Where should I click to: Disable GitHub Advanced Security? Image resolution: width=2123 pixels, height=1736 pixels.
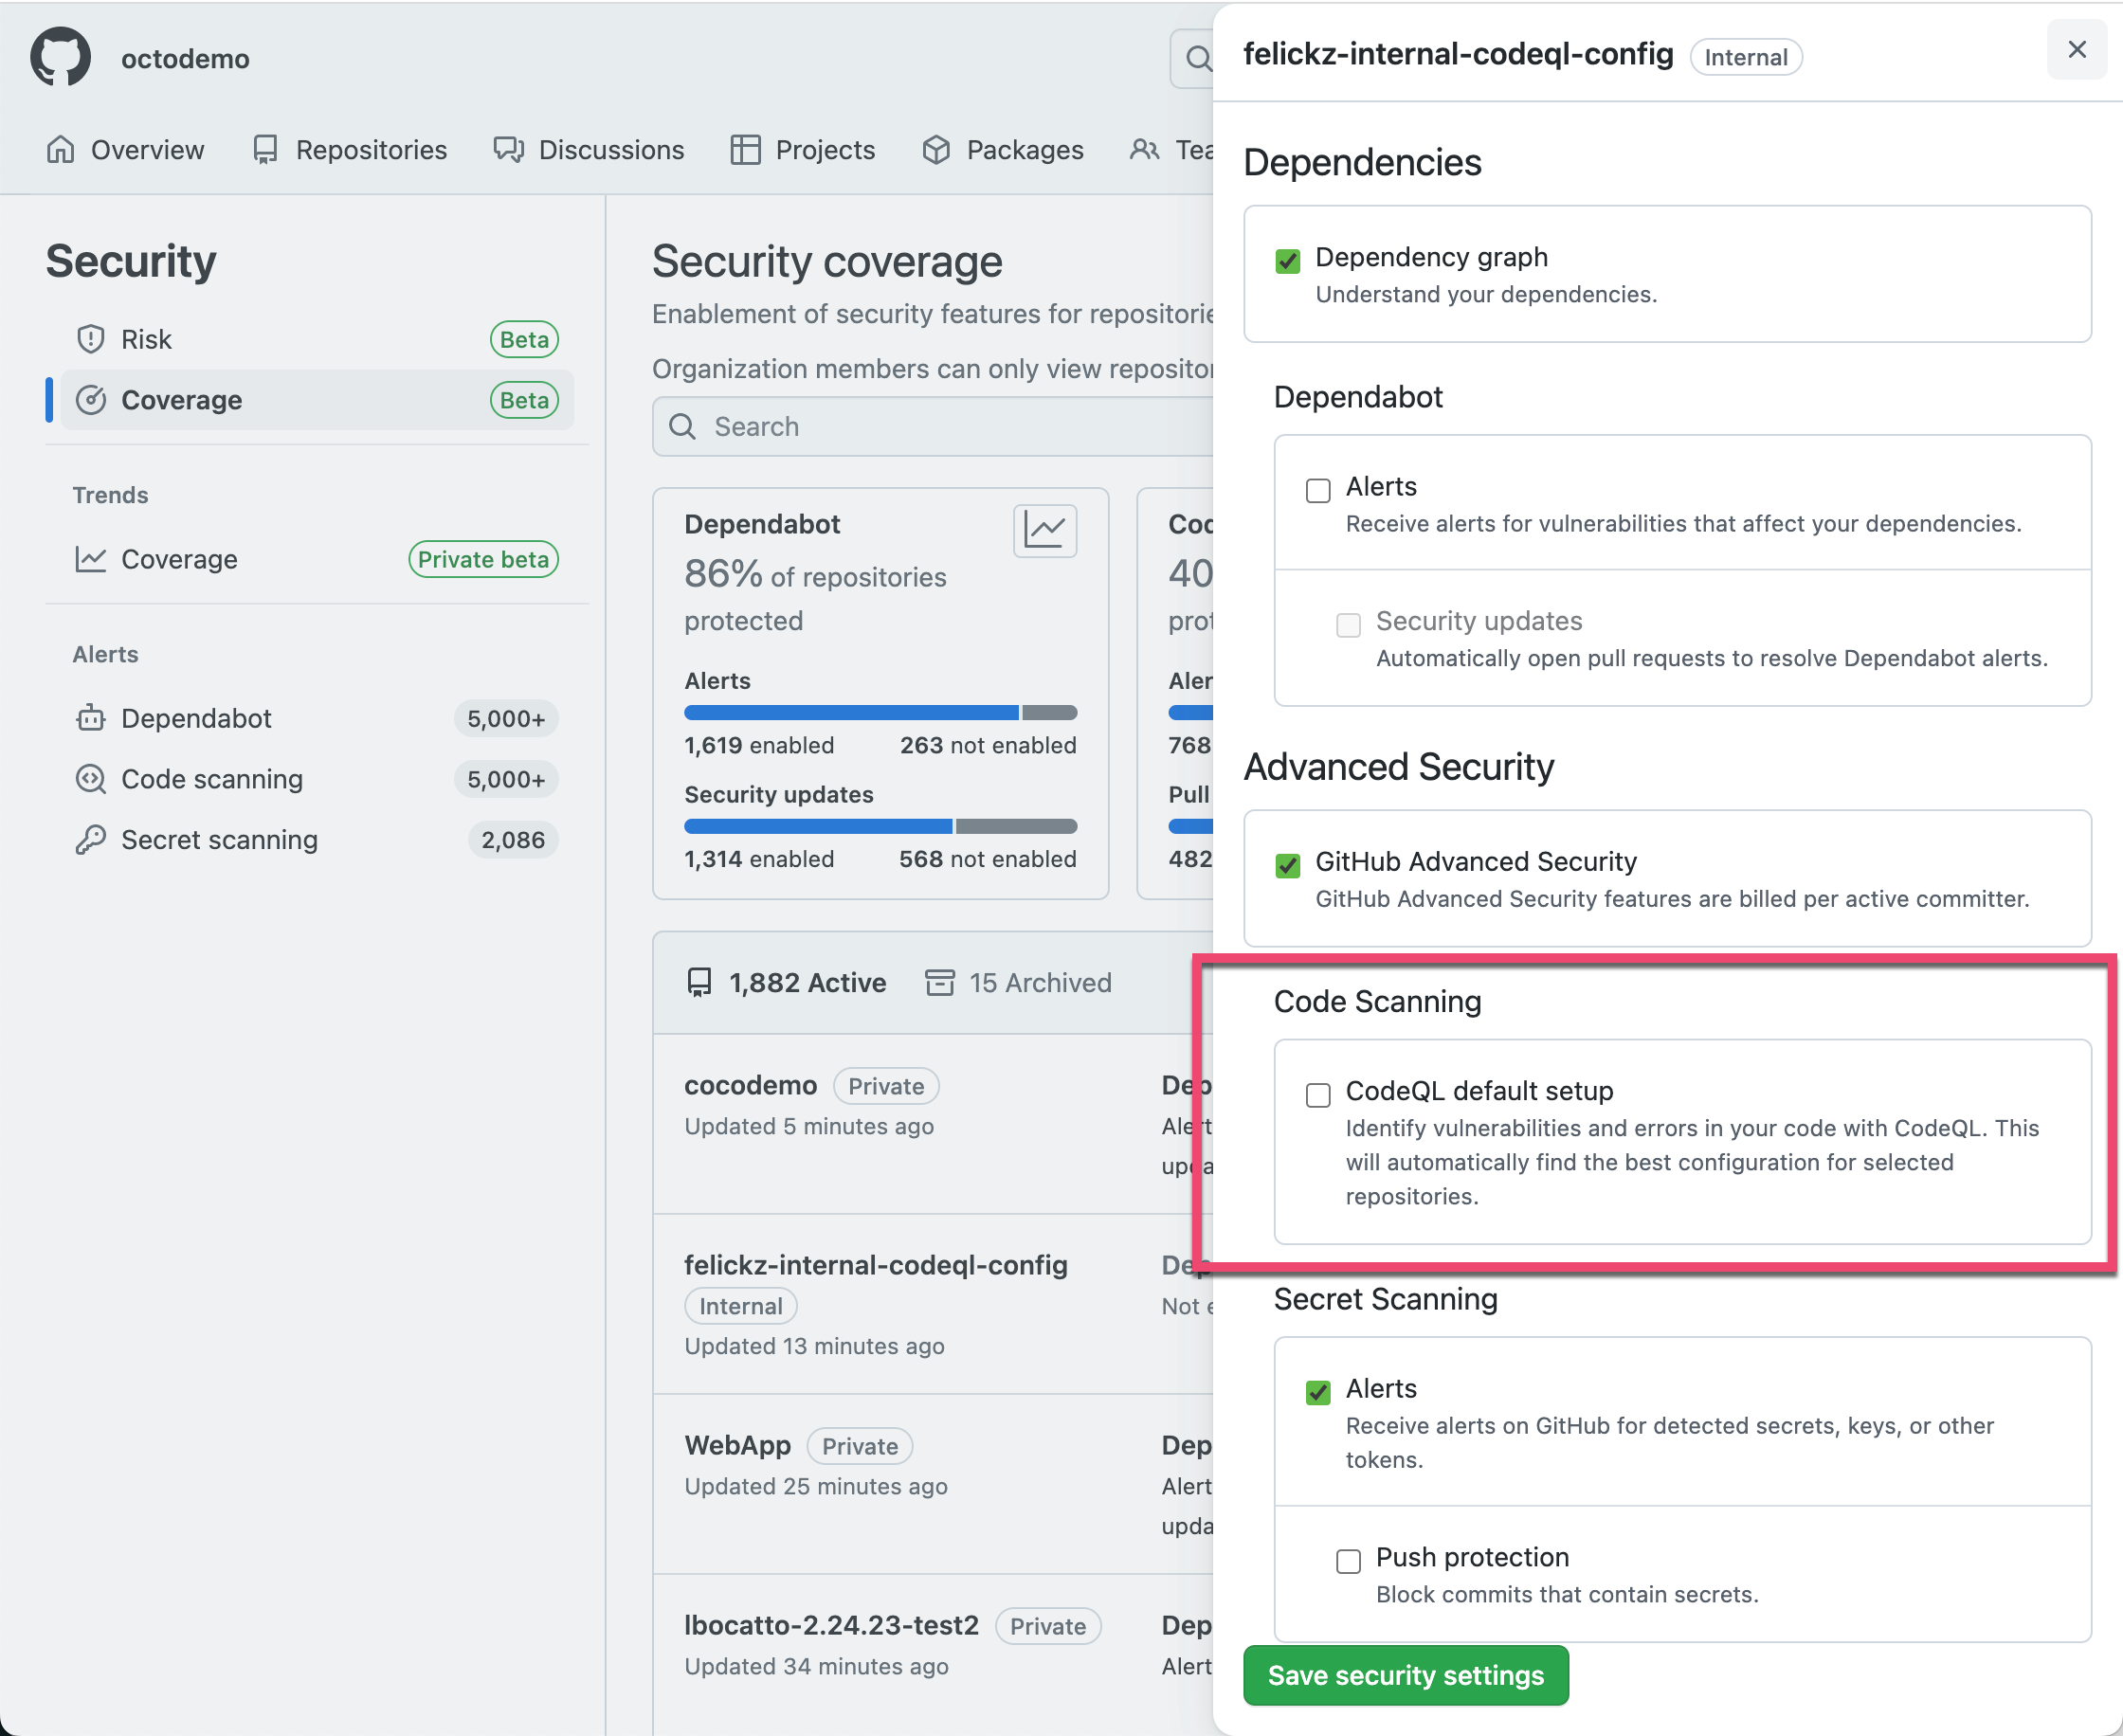point(1287,865)
